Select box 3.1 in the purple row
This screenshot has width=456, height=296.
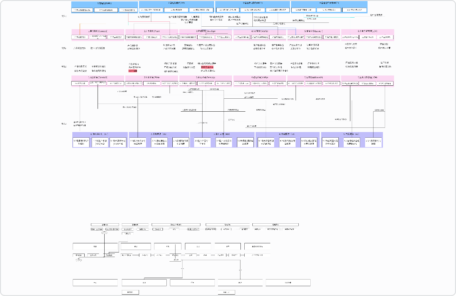(203, 142)
